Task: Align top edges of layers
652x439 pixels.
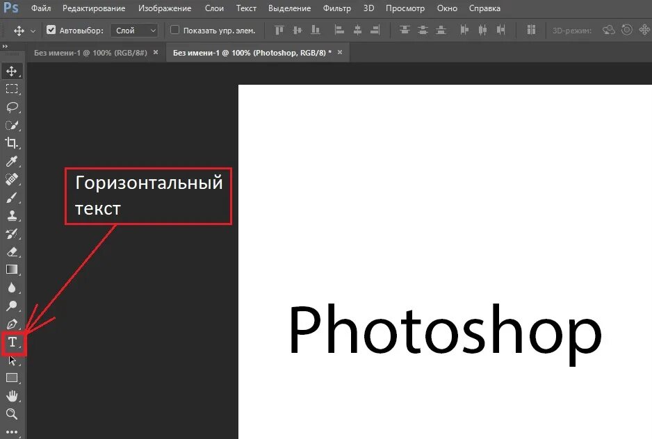Action: pyautogui.click(x=279, y=30)
